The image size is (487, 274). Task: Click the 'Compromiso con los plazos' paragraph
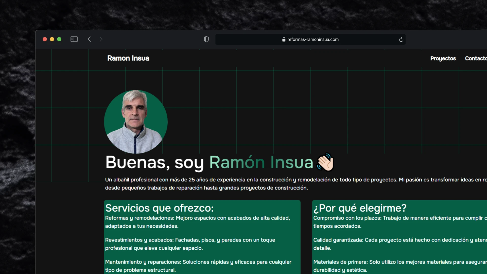pos(400,222)
